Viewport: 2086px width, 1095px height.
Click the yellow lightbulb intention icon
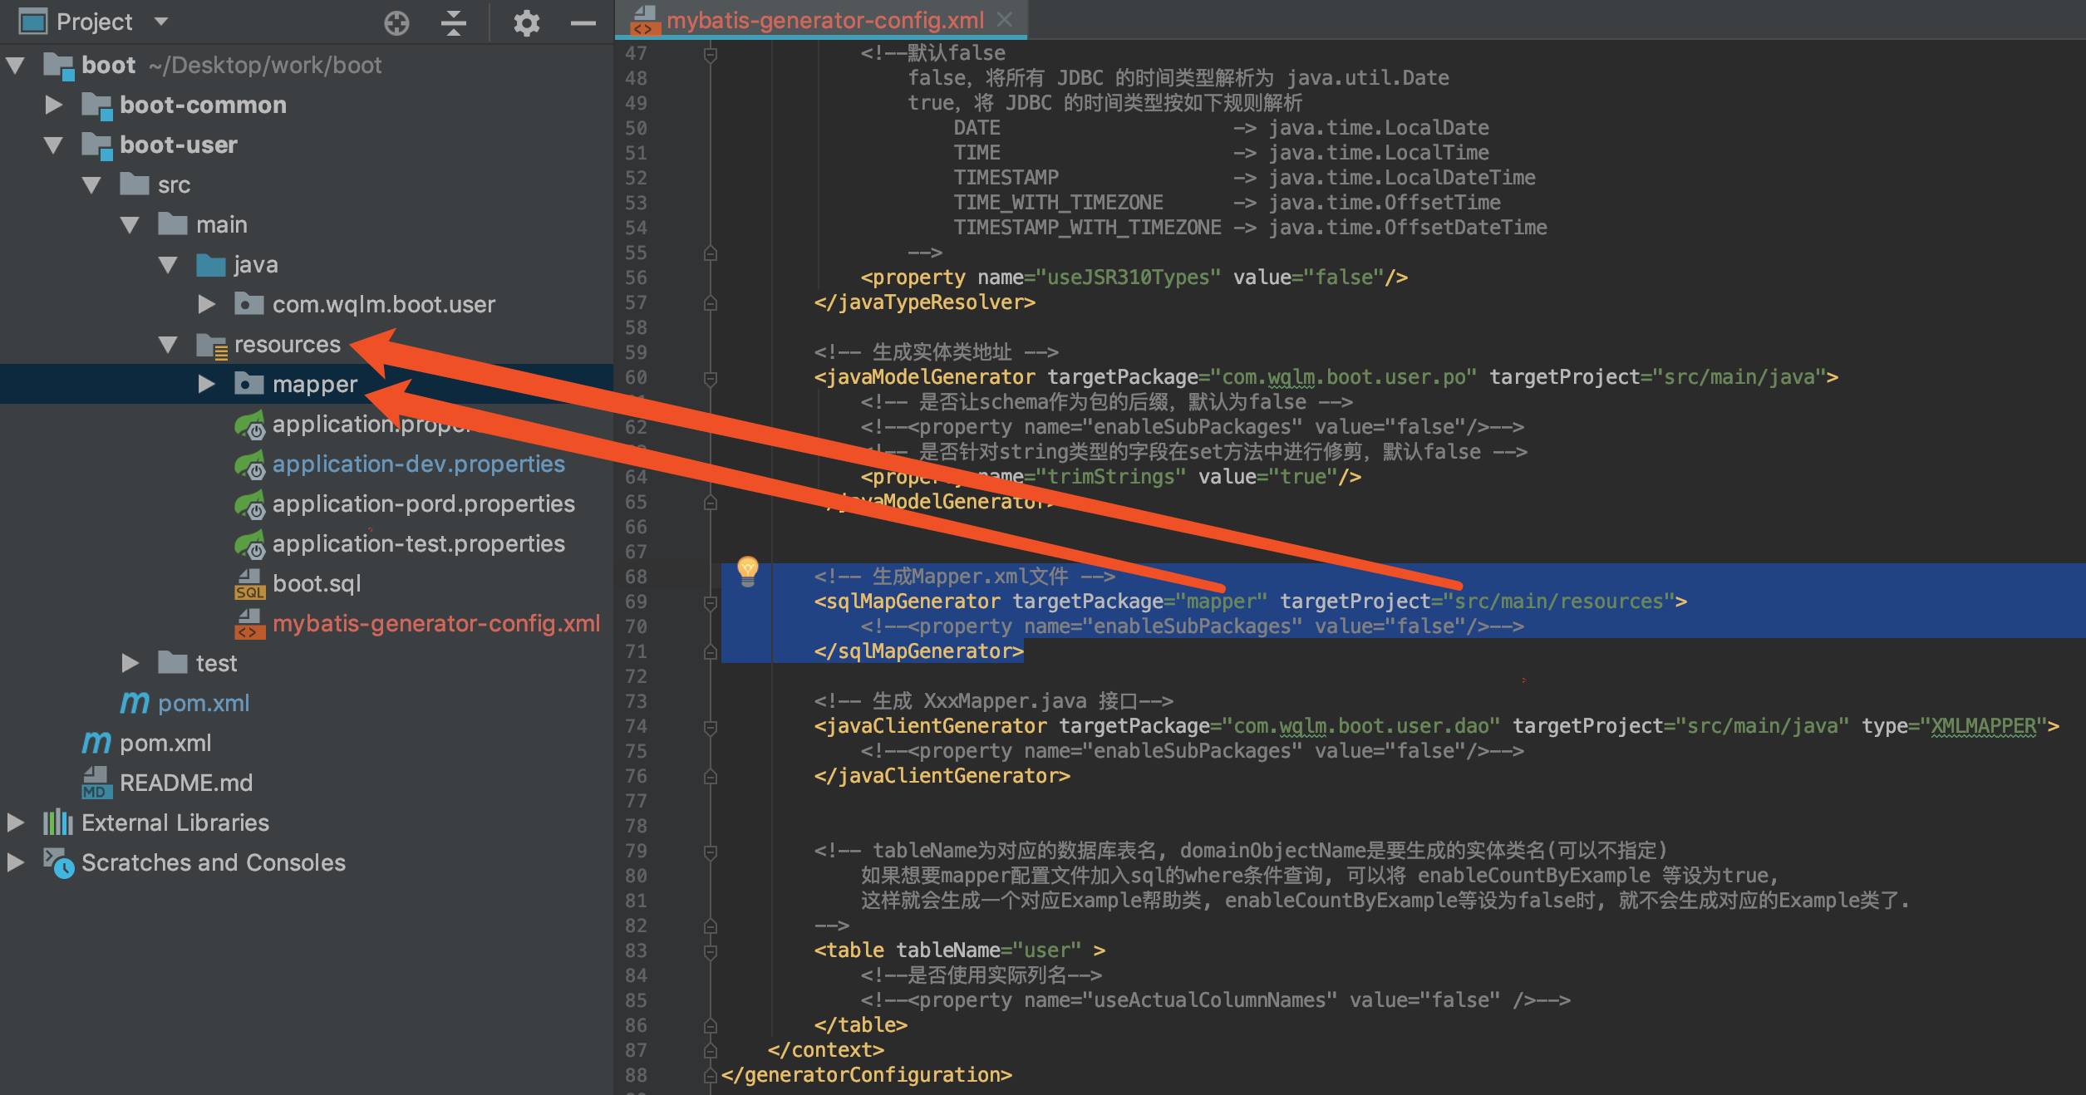click(x=748, y=570)
